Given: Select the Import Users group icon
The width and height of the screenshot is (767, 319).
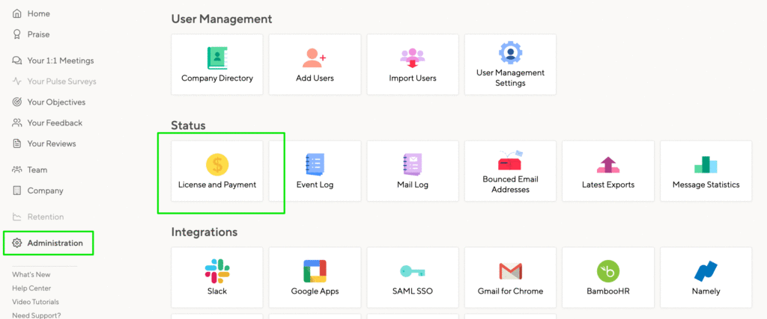Looking at the screenshot, I should [413, 58].
